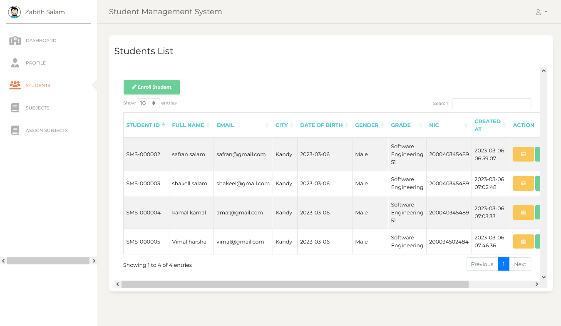Click the table scroll up arrow
Screen dimensions: 561x326
point(544,71)
